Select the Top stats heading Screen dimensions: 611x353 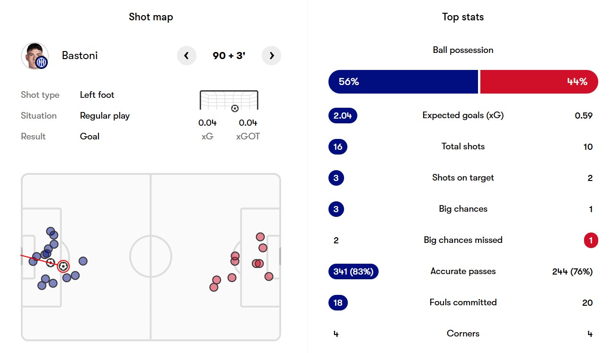click(463, 17)
